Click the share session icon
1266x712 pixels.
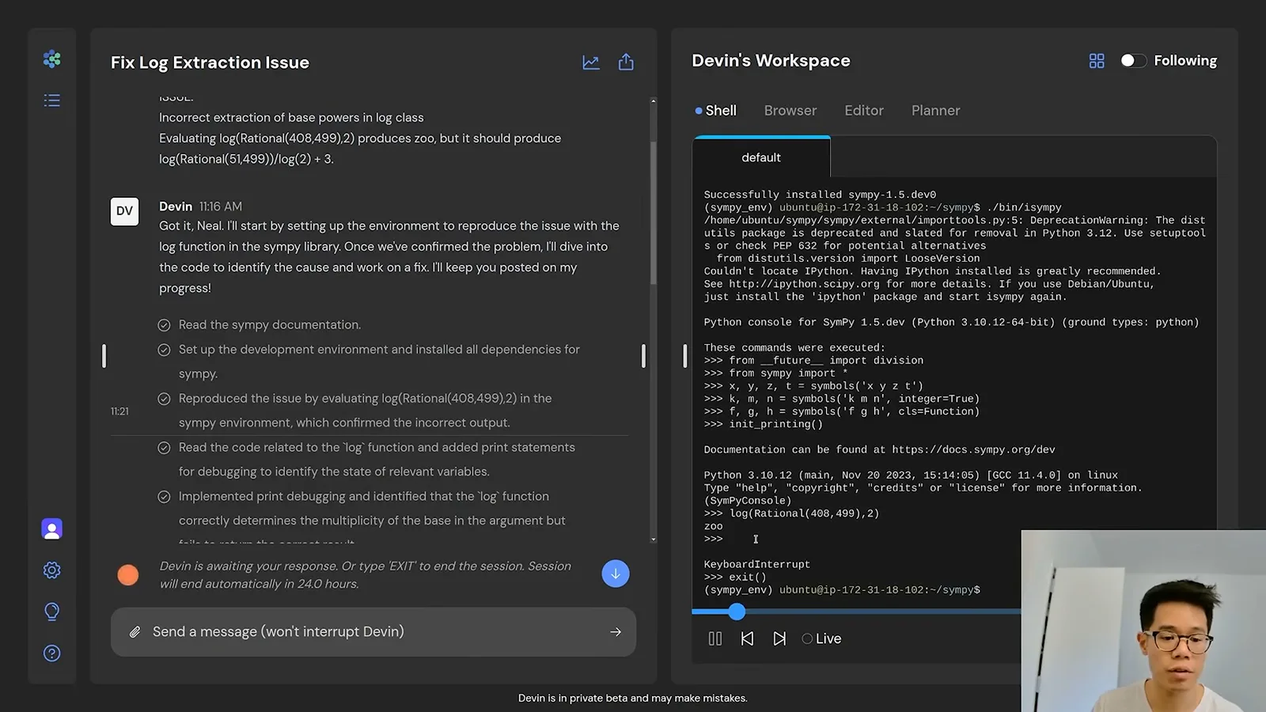626,62
